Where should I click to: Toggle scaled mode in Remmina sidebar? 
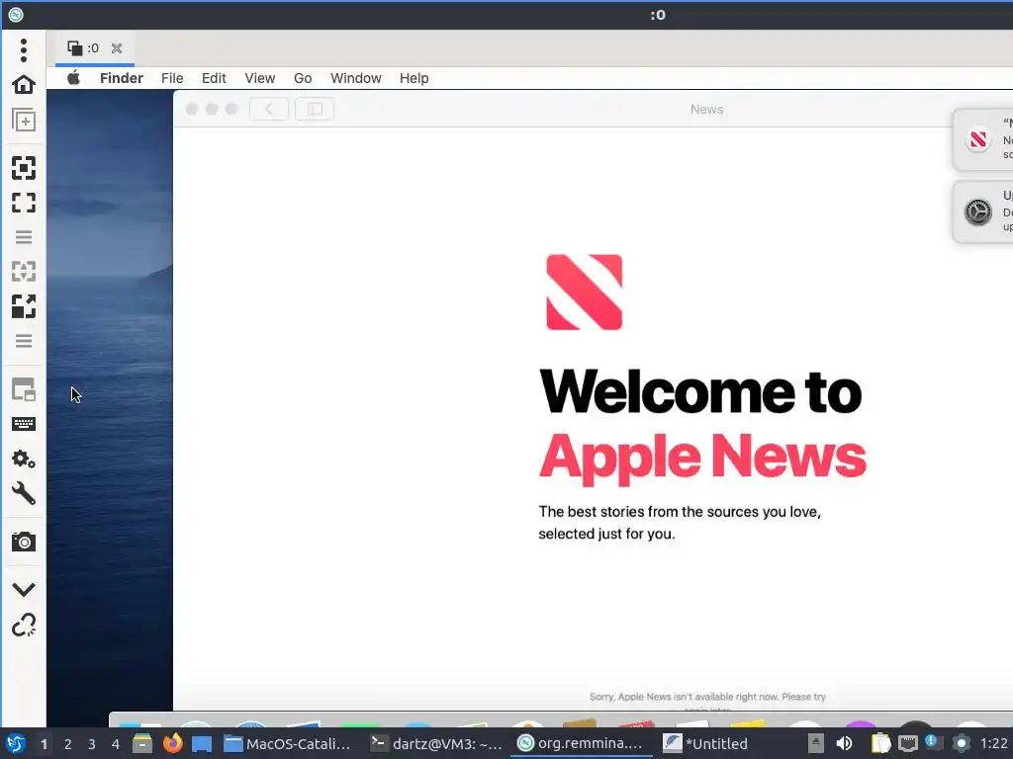pyautogui.click(x=24, y=306)
